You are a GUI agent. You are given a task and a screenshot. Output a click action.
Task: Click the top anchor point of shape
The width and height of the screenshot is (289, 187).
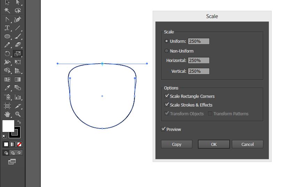[x=102, y=64]
